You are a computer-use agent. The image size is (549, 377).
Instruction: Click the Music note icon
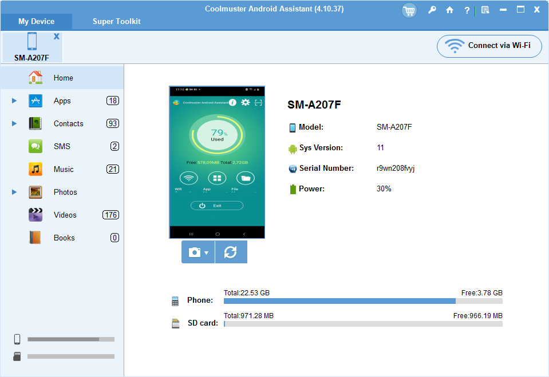pyautogui.click(x=35, y=169)
